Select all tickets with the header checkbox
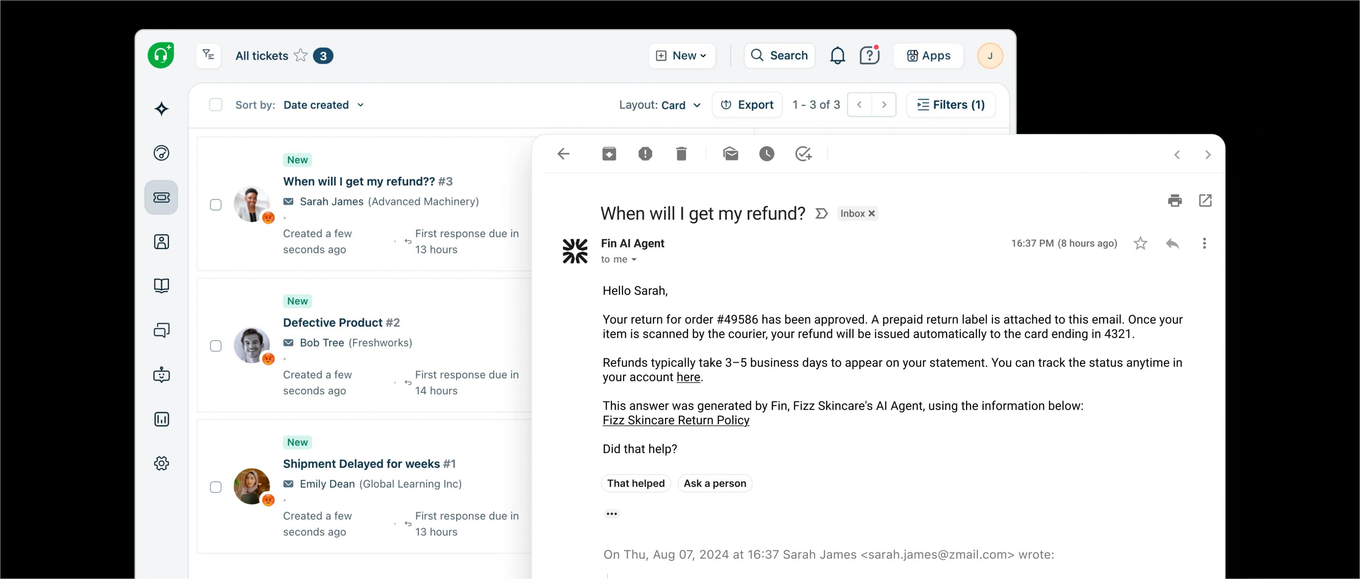The height and width of the screenshot is (579, 1360). click(215, 105)
